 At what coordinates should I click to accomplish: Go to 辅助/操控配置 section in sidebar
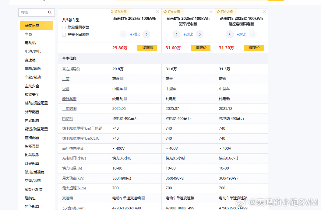[36, 103]
